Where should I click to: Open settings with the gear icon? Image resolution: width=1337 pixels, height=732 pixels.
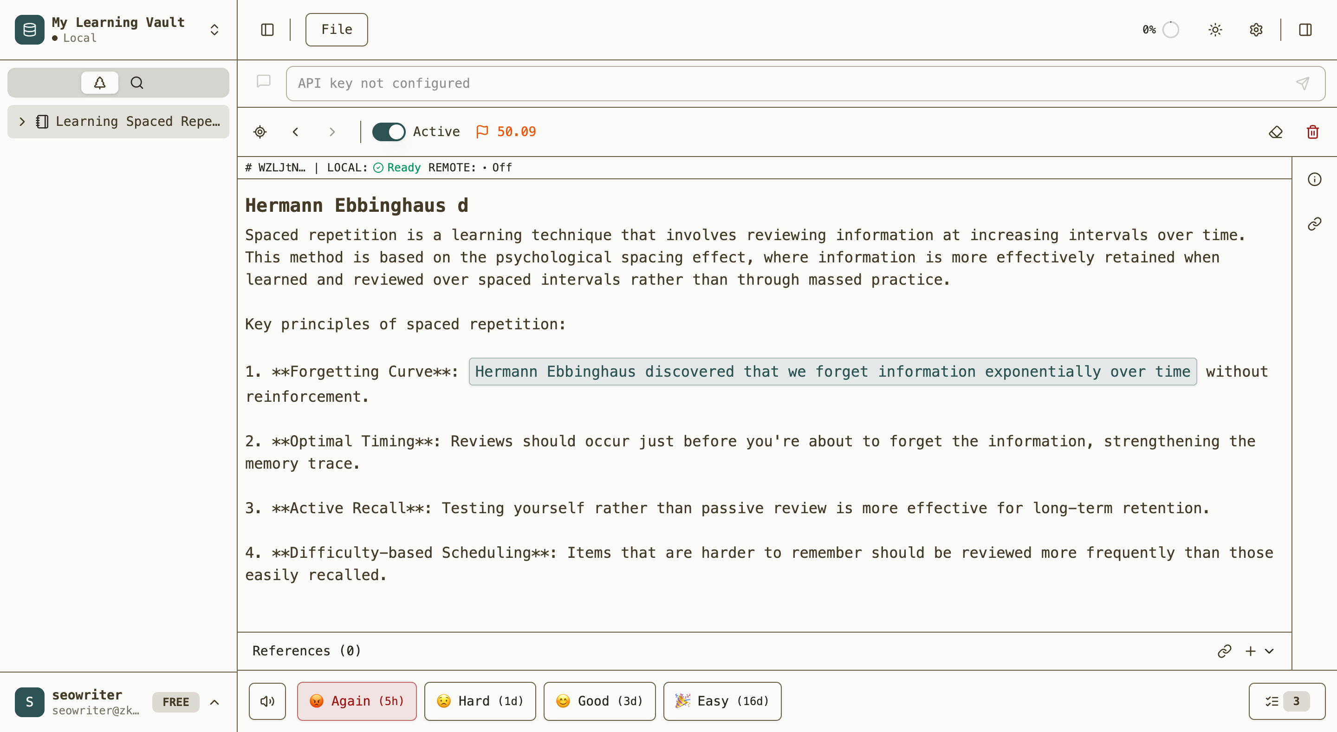[x=1256, y=30]
